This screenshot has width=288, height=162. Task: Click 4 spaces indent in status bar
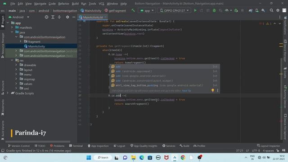click(x=268, y=151)
